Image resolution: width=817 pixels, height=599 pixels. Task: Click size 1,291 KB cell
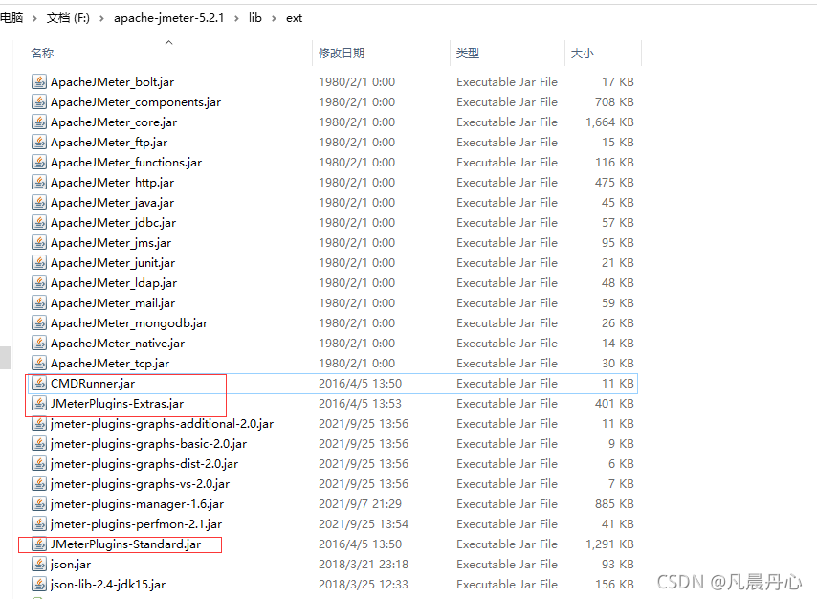(609, 544)
